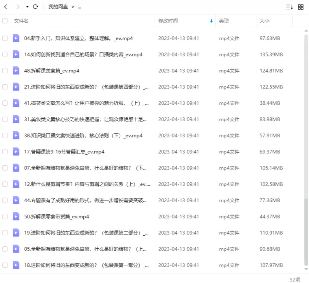Image resolution: width=309 pixels, height=283 pixels.
Task: Check the box for 17.答疑课 file
Action: [x=5, y=152]
